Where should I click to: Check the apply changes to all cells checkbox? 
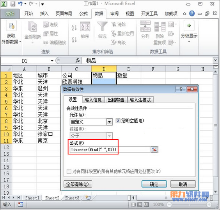[69, 171]
